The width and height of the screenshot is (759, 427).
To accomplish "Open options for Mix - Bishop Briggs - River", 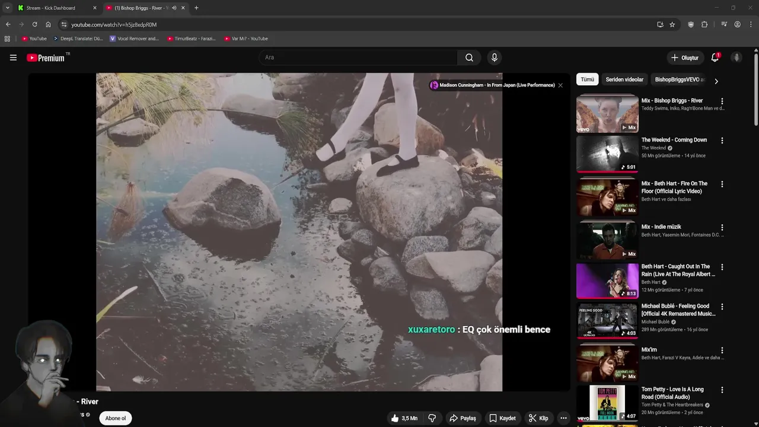I will pyautogui.click(x=722, y=101).
